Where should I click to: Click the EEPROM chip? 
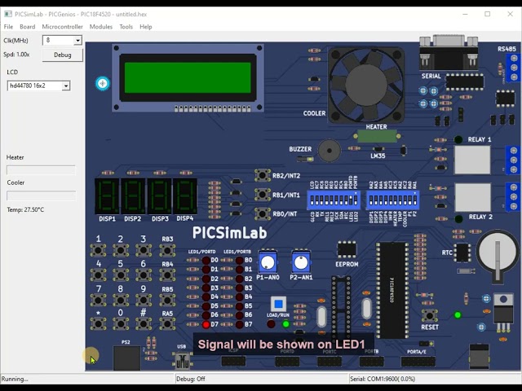click(347, 249)
